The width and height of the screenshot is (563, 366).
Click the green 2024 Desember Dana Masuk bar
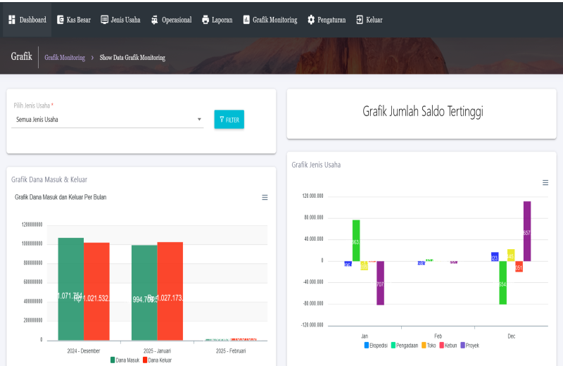click(x=71, y=289)
